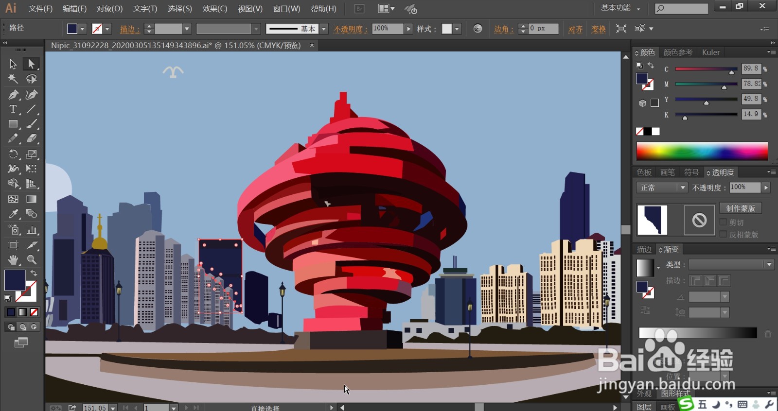Open the 对象(O) menu
The image size is (778, 411).
coord(109,9)
